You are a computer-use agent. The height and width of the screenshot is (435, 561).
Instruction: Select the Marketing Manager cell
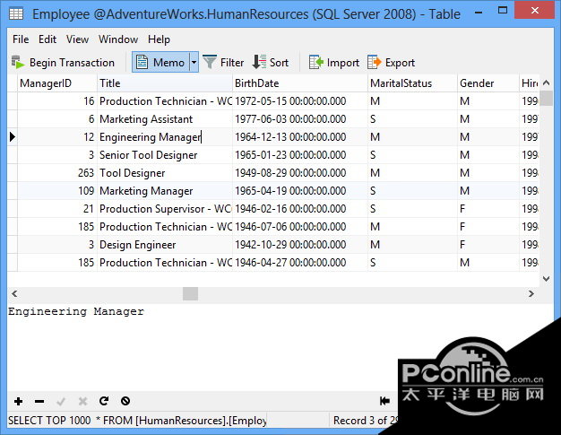165,191
